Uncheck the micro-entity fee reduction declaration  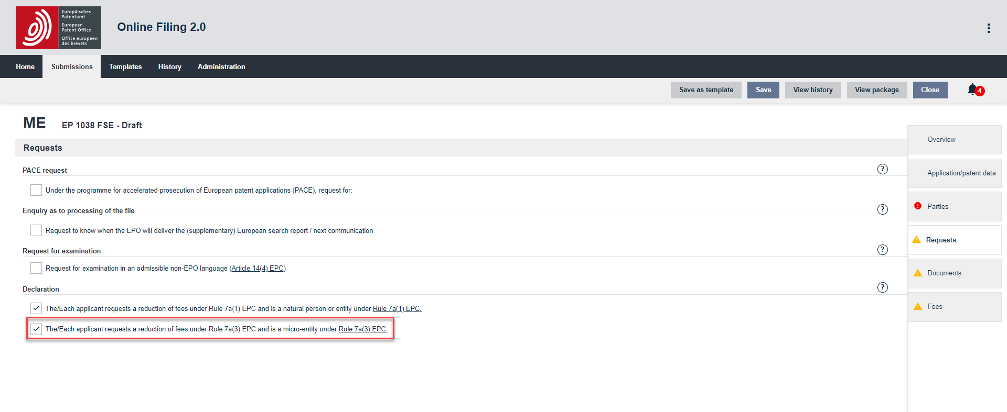(x=36, y=329)
